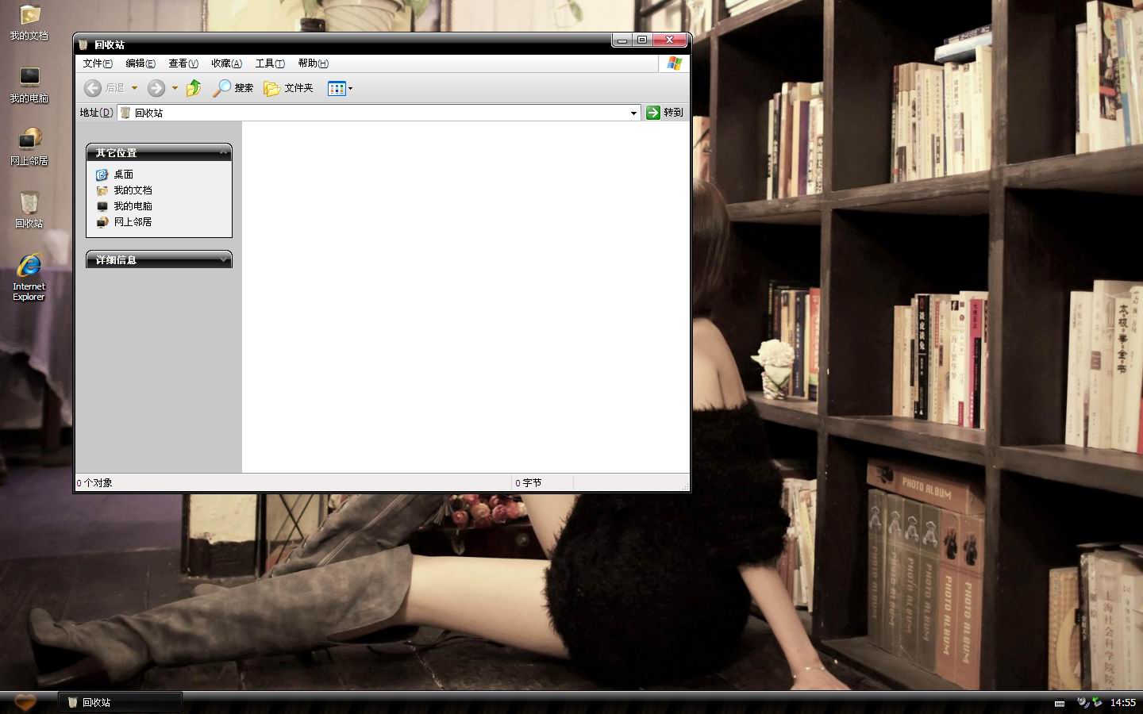
Task: Select Internet Explorer desktop icon
Action: point(29,278)
